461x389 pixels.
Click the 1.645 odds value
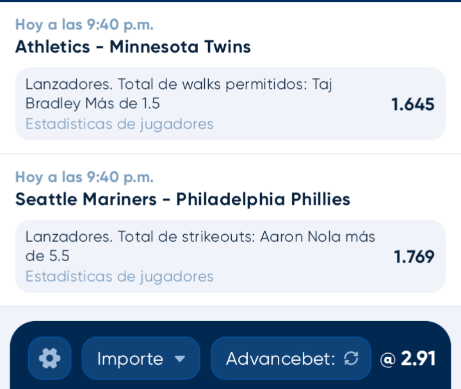(413, 104)
